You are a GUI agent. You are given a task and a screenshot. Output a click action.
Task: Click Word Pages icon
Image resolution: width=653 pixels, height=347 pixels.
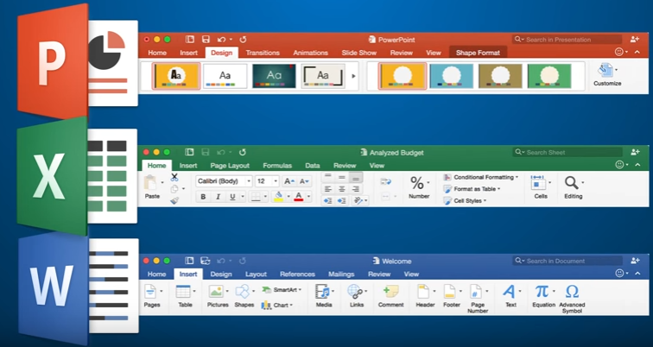coord(149,292)
